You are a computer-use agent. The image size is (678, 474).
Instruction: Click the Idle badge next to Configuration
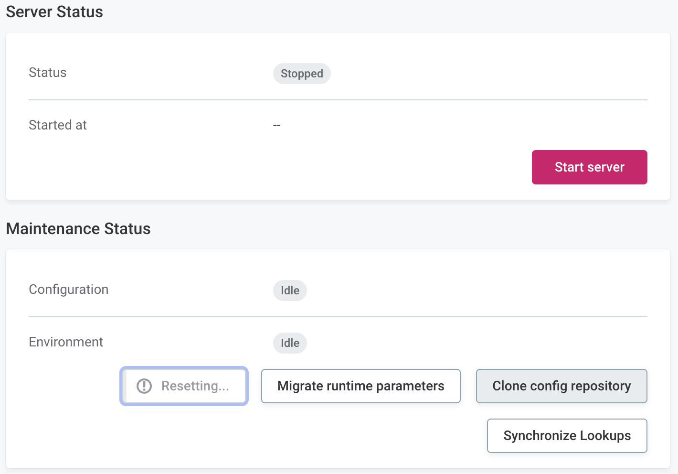290,290
